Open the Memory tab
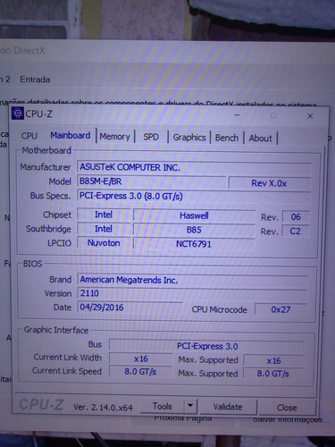 [115, 137]
